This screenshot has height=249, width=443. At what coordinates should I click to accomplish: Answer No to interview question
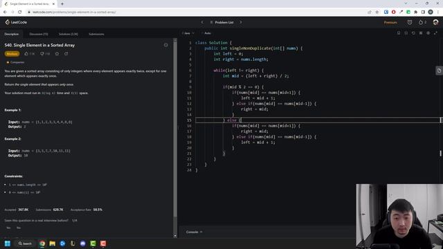click(x=19, y=228)
